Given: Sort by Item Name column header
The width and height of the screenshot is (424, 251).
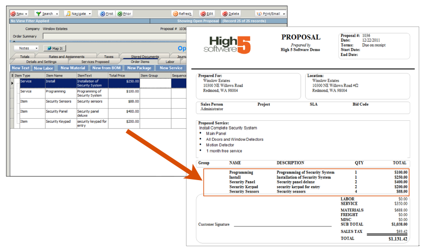Looking at the screenshot, I should tap(61, 75).
